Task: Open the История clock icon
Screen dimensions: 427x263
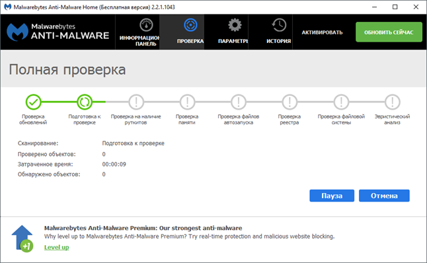Action: click(x=279, y=25)
